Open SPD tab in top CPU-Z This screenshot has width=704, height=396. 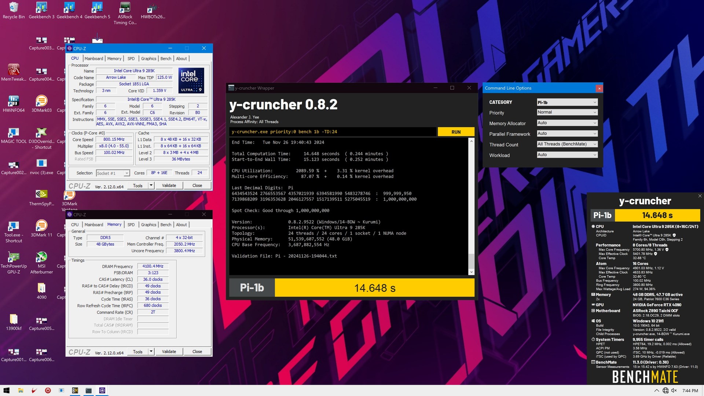pos(131,59)
